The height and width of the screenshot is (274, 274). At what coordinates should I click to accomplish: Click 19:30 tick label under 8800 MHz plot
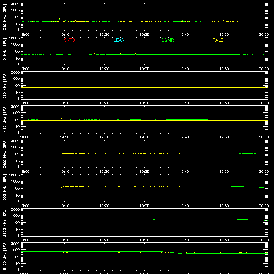[144, 240]
